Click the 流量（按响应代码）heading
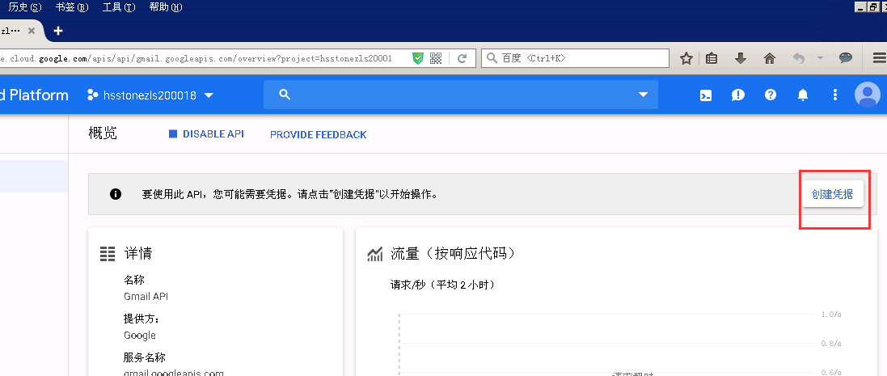Image resolution: width=887 pixels, height=376 pixels. (454, 253)
